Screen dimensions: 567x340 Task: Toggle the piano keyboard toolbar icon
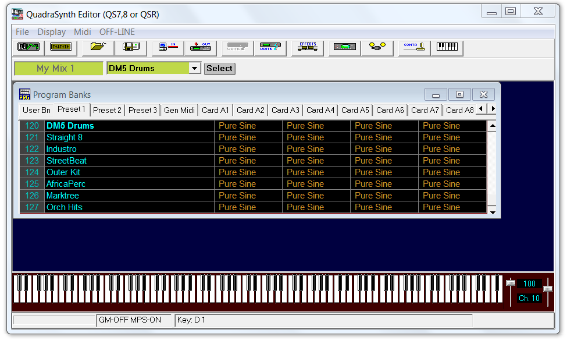(x=447, y=47)
